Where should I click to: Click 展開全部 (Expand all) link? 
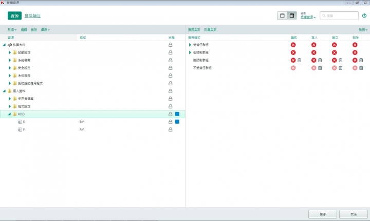coord(194,29)
